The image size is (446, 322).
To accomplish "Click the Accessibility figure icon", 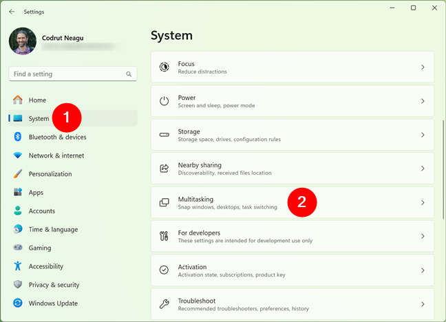I will click(x=18, y=266).
